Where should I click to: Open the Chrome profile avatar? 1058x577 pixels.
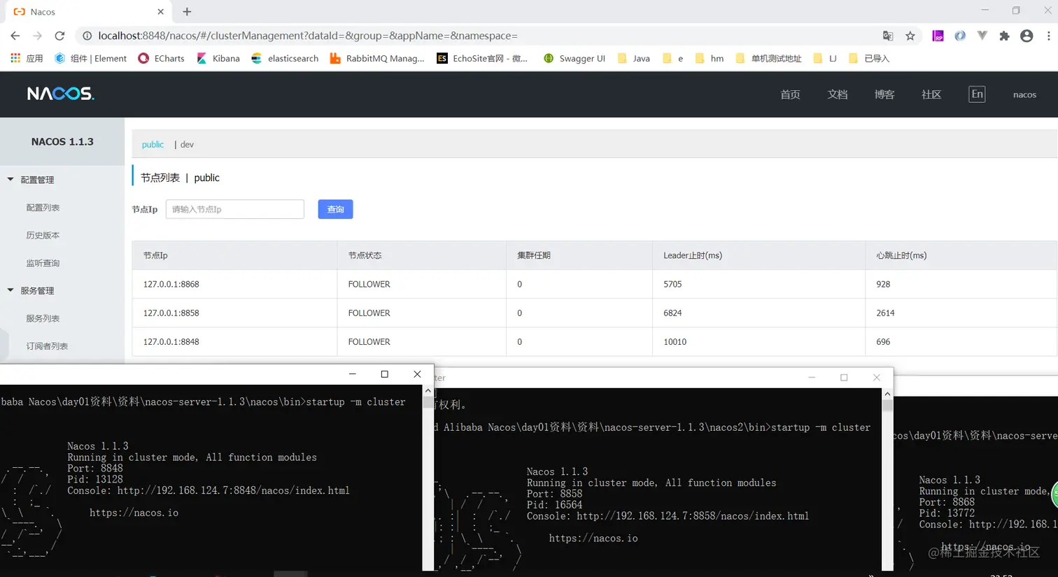pyautogui.click(x=1027, y=36)
